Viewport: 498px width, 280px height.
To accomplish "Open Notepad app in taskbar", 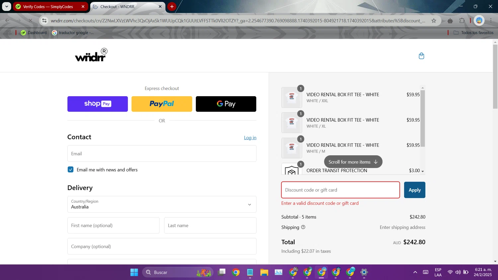I will point(250,272).
